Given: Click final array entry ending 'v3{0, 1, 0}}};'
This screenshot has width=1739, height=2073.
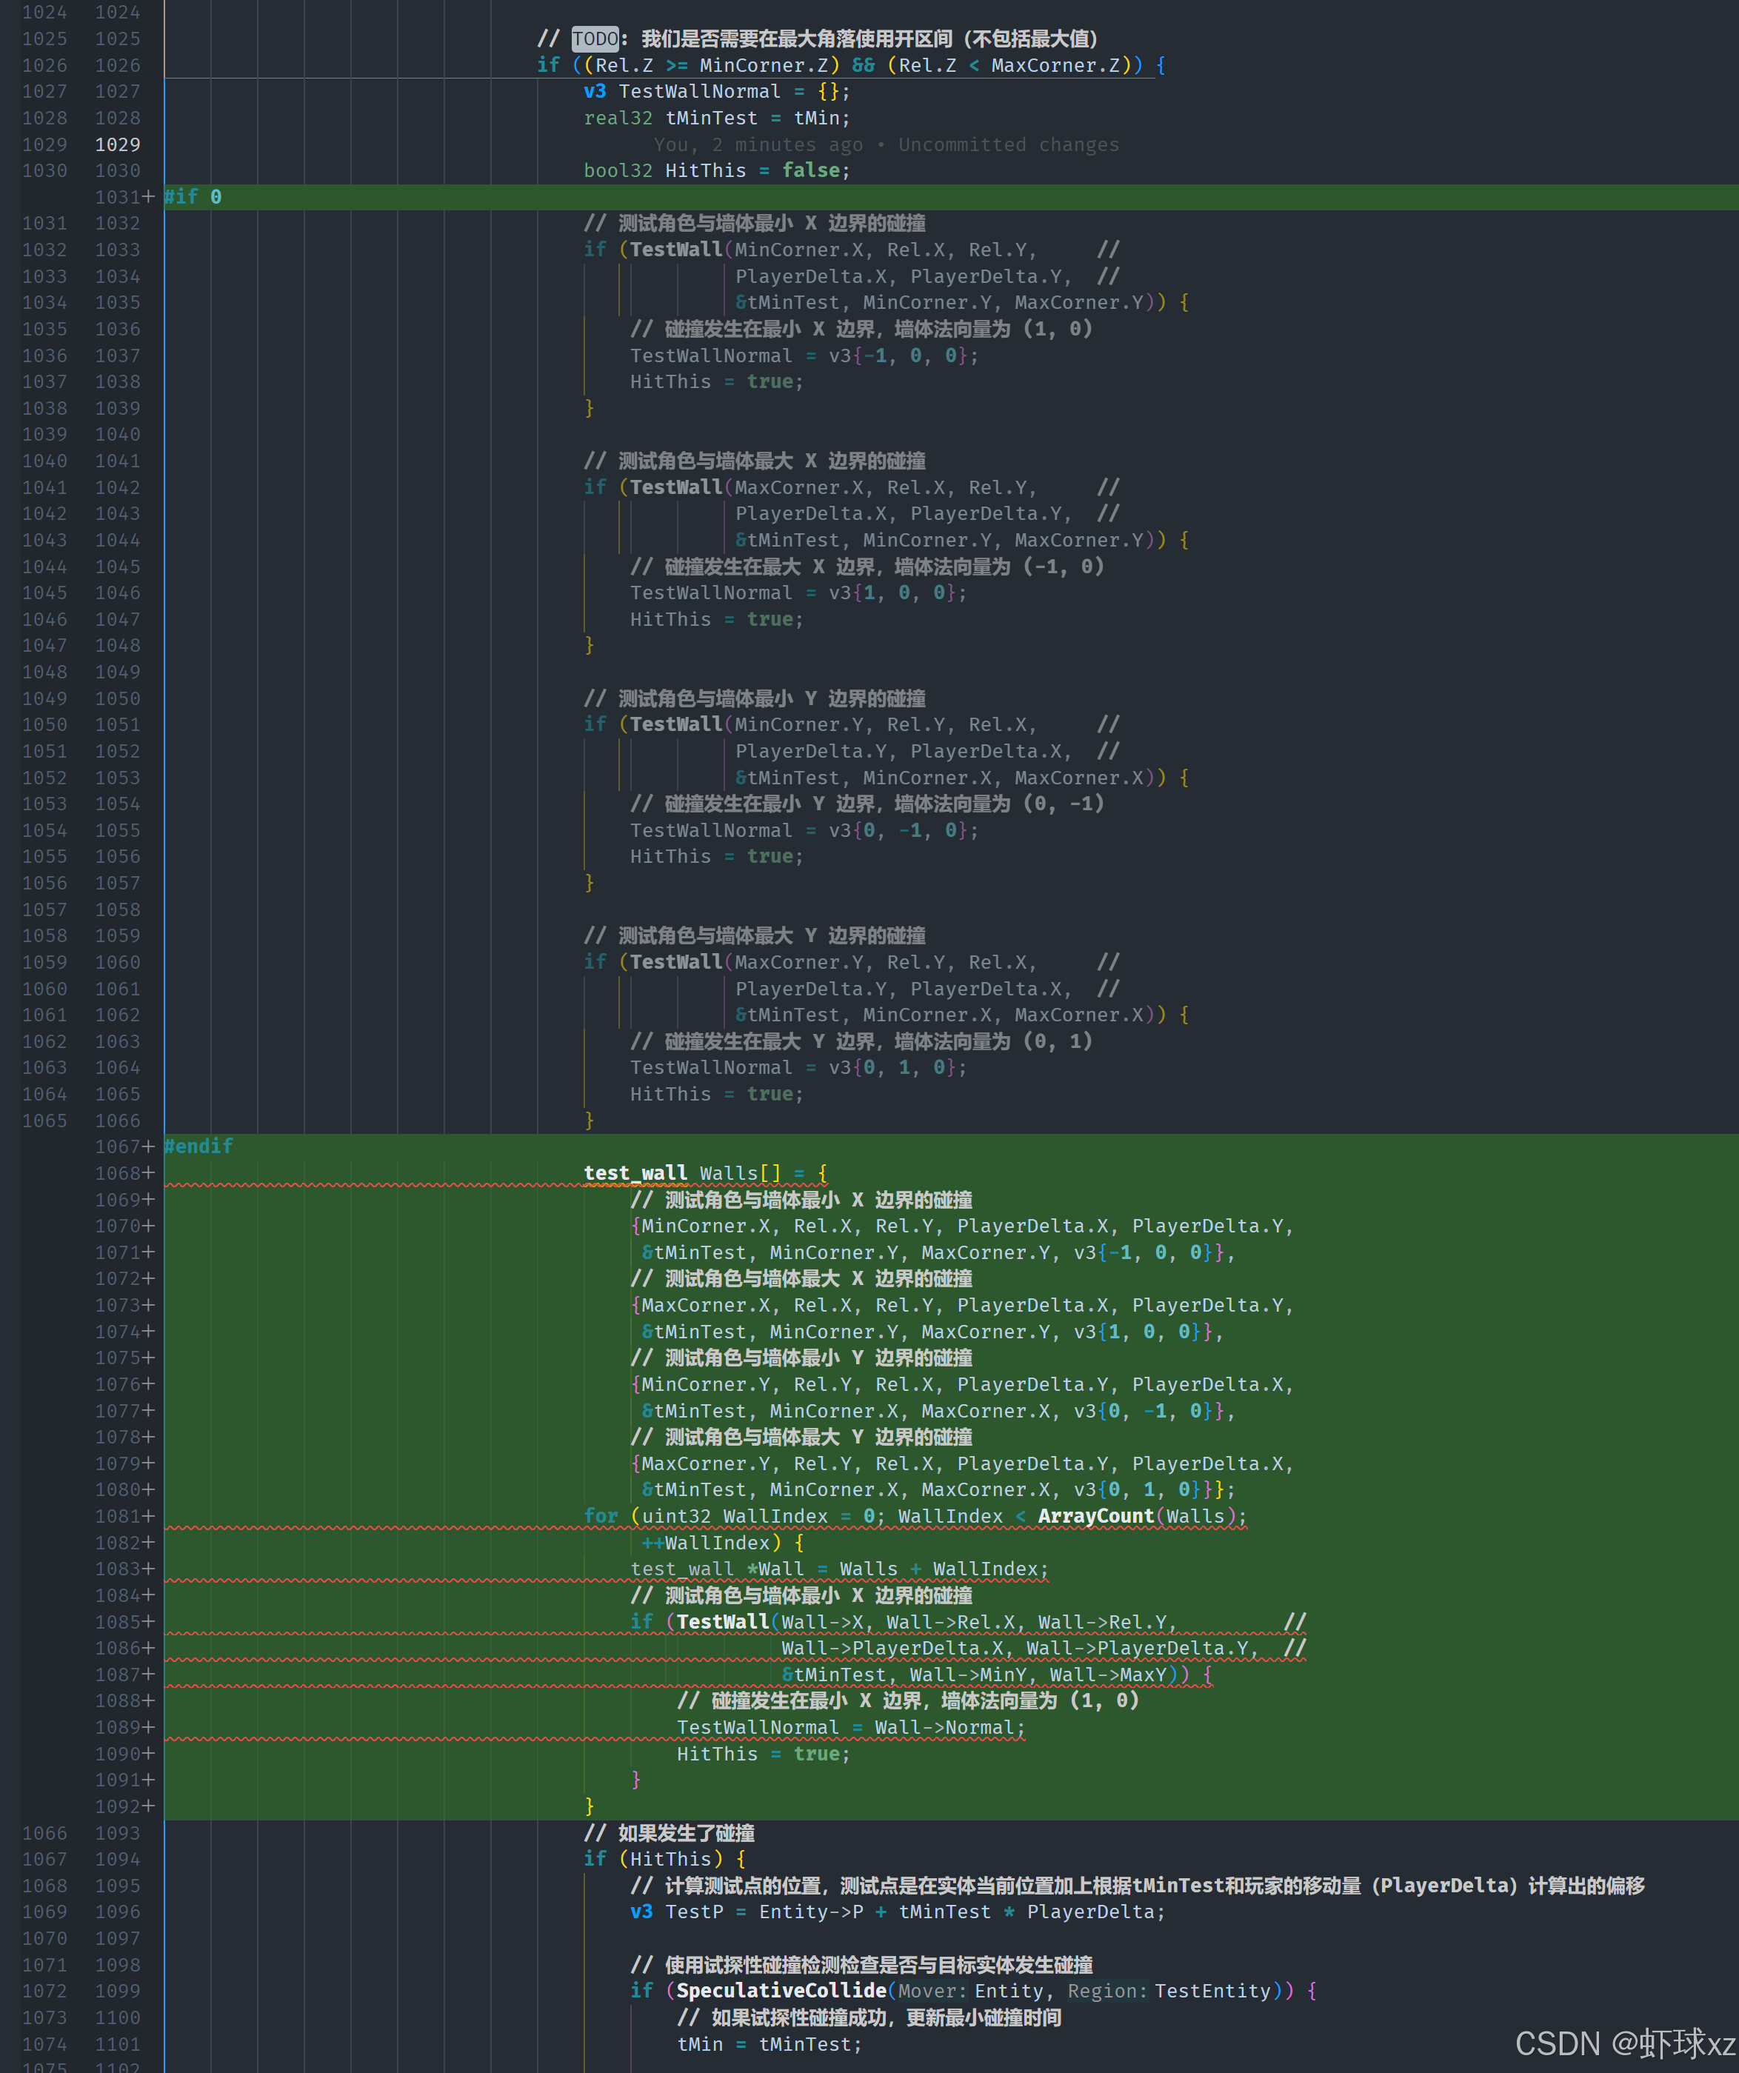Looking at the screenshot, I should pyautogui.click(x=938, y=1489).
